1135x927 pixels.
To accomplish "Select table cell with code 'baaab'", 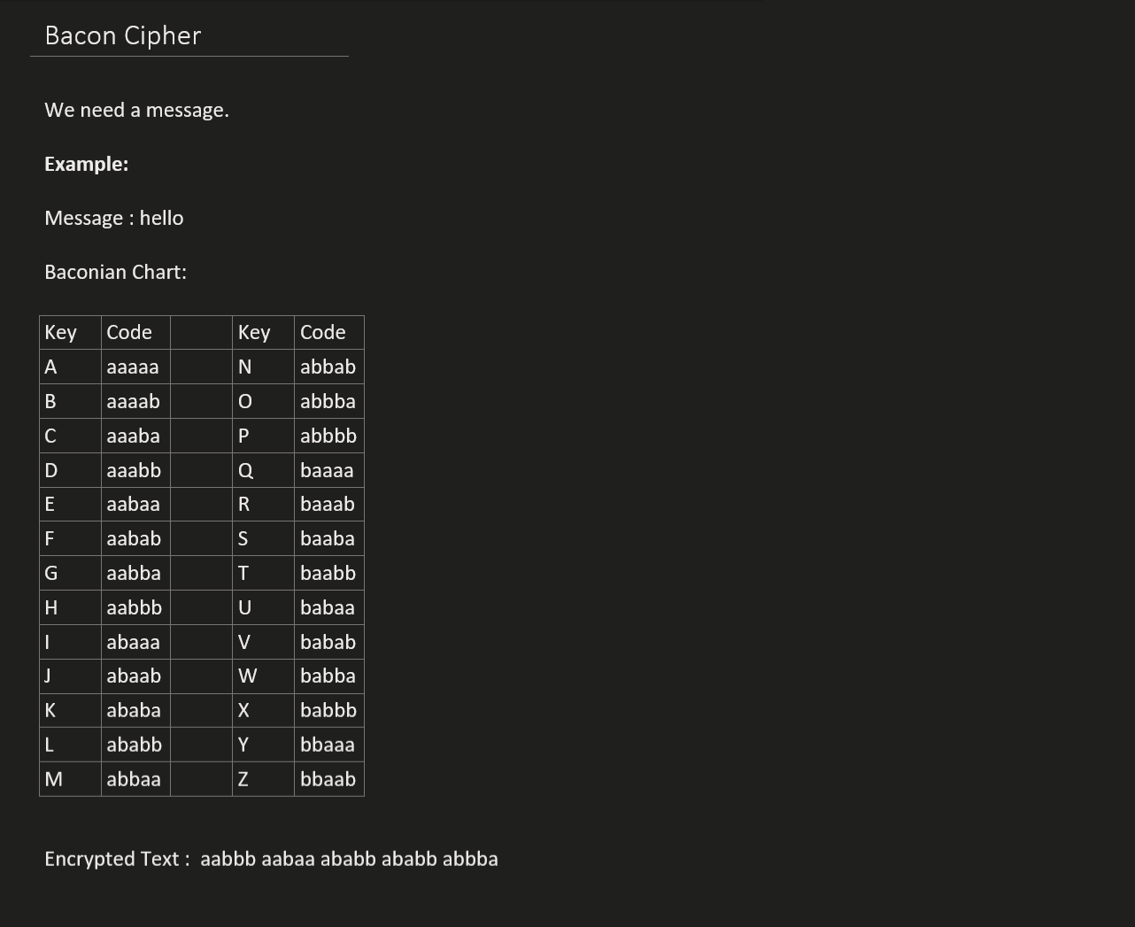I will 329,504.
